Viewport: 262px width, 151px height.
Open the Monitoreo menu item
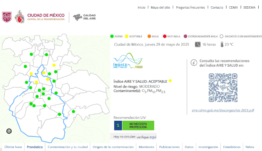click(x=146, y=147)
